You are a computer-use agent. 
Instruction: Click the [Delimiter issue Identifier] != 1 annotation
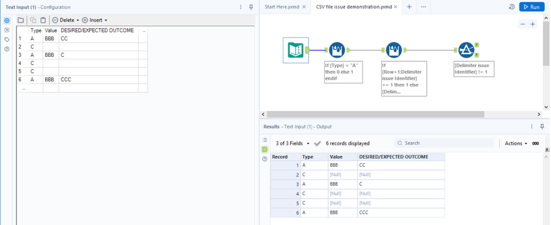(x=474, y=69)
